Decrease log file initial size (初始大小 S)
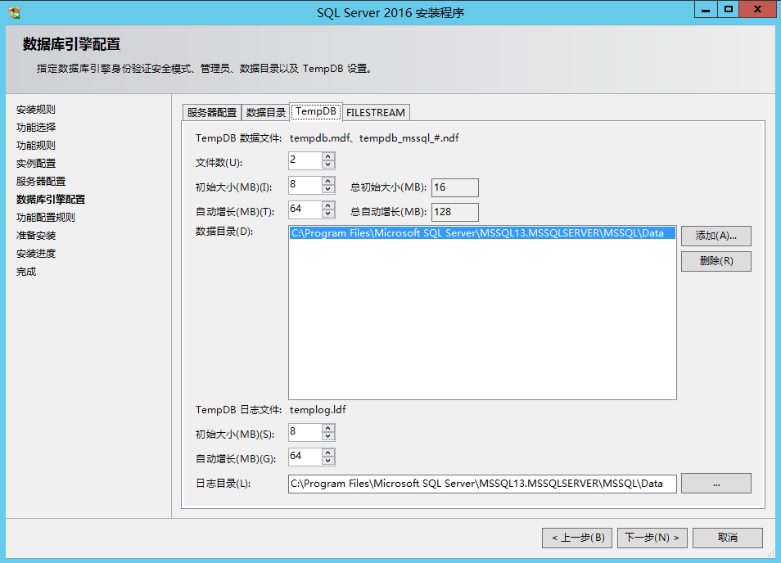 click(327, 436)
